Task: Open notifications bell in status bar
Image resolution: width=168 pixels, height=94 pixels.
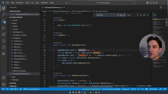Action: point(165,89)
